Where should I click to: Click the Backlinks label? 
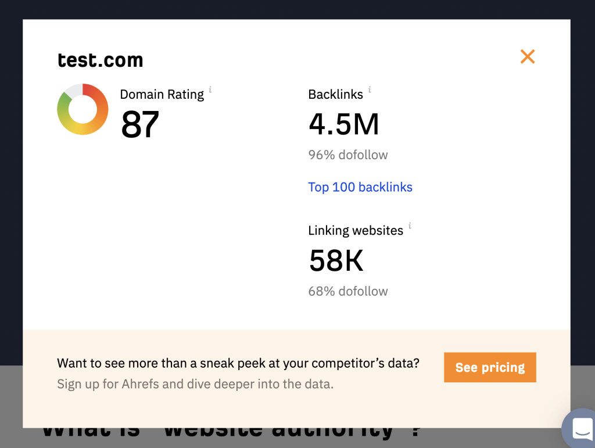tap(335, 95)
